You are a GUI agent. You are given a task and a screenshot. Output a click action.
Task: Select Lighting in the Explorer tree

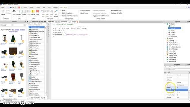click(171, 41)
